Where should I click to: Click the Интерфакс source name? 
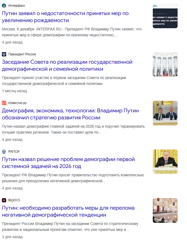click(x=17, y=6)
